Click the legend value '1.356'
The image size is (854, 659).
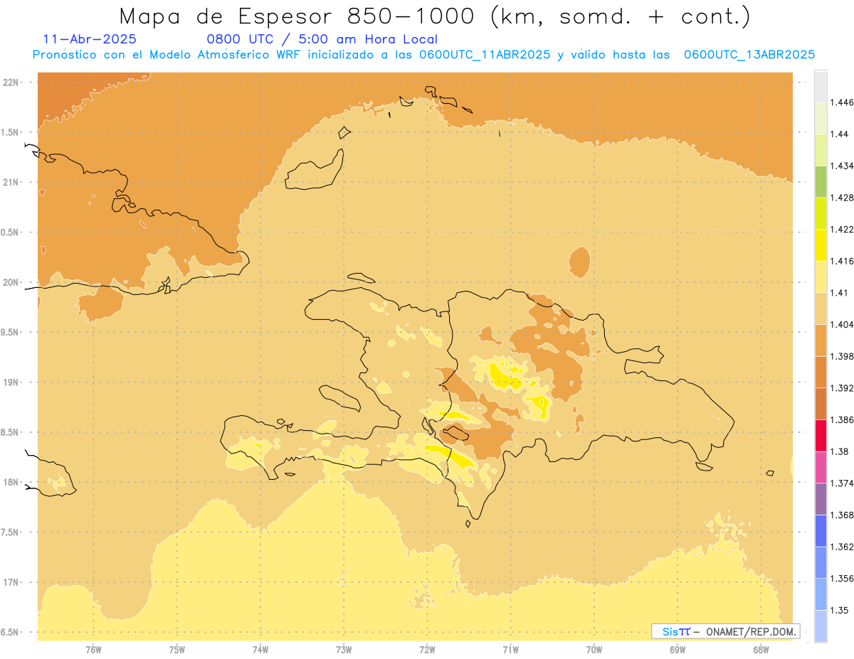(x=843, y=579)
